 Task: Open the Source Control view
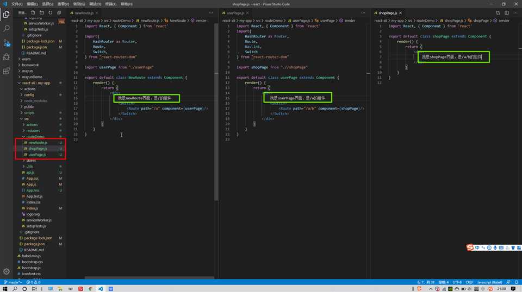pyautogui.click(x=7, y=43)
